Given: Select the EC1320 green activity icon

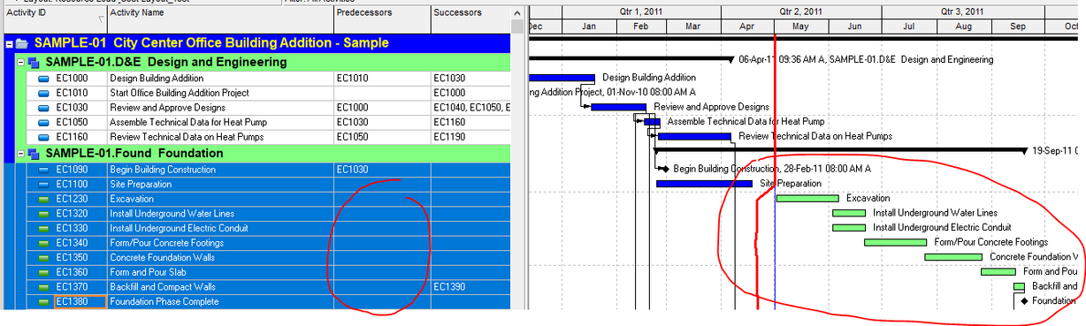Looking at the screenshot, I should 44,213.
